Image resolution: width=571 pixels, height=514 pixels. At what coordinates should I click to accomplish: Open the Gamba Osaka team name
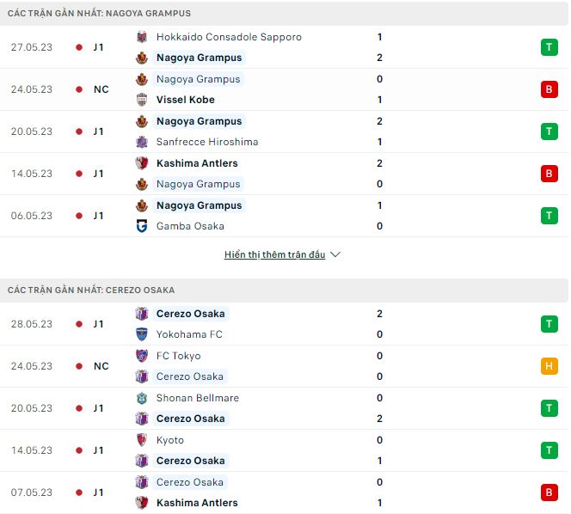tap(190, 226)
